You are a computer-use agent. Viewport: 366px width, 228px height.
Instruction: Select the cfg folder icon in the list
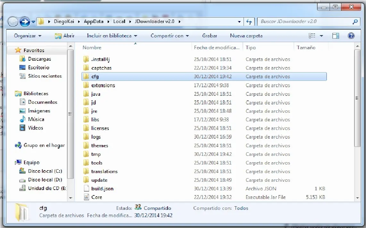coord(86,76)
